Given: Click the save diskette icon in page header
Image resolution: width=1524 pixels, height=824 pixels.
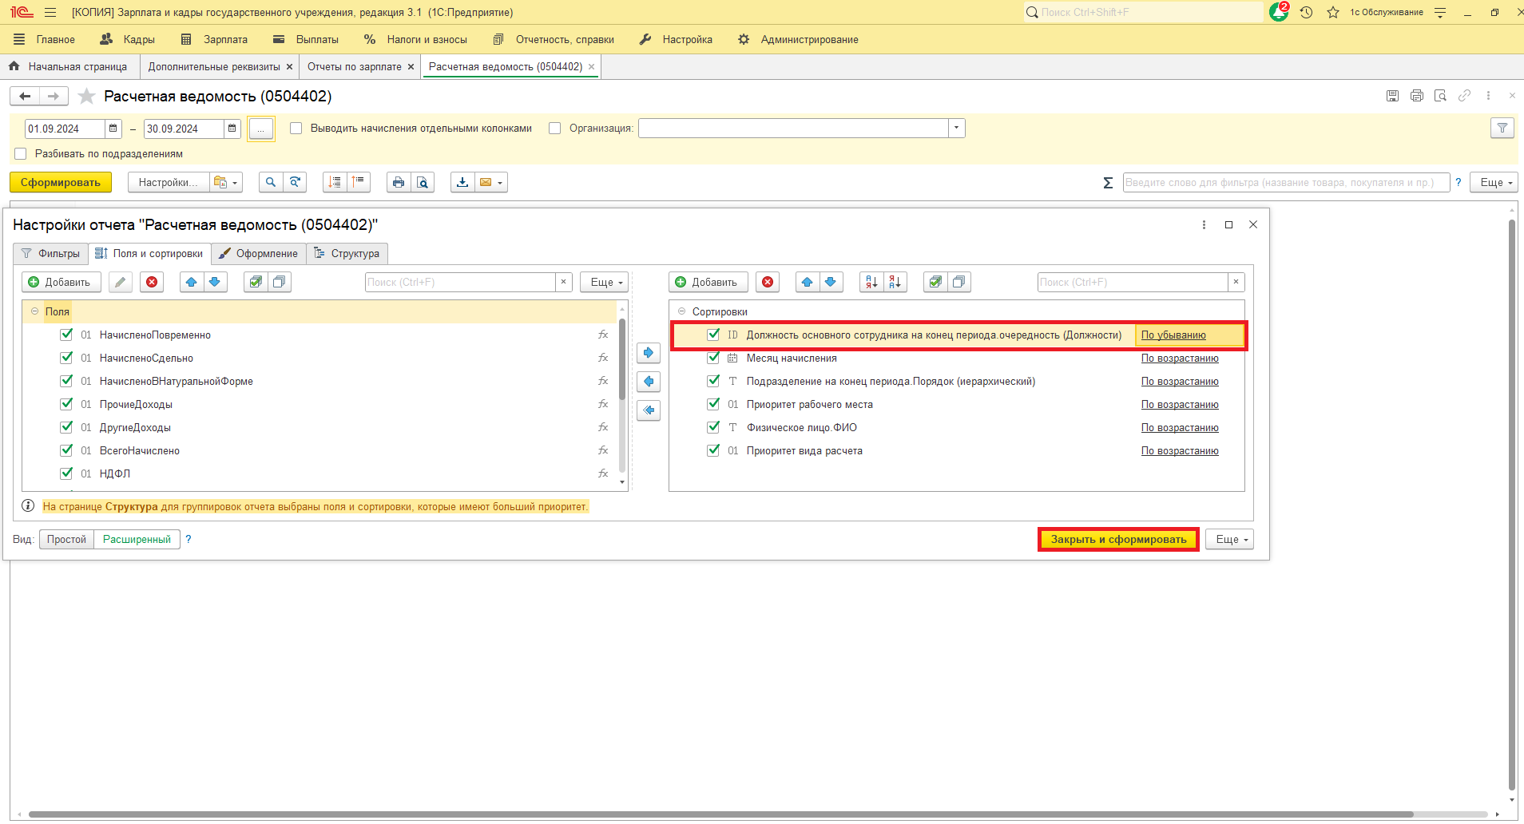Looking at the screenshot, I should pos(1392,96).
